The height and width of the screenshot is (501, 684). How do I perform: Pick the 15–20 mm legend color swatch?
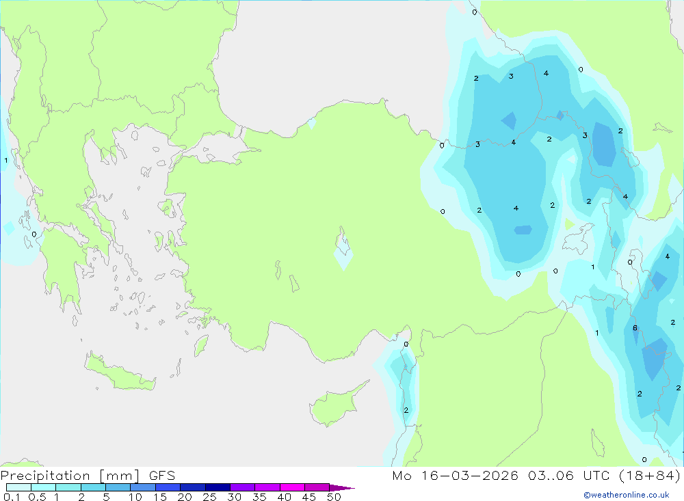coord(168,487)
